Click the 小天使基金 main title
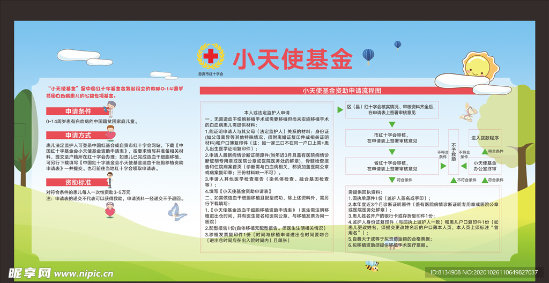The height and width of the screenshot is (283, 549). click(x=292, y=59)
